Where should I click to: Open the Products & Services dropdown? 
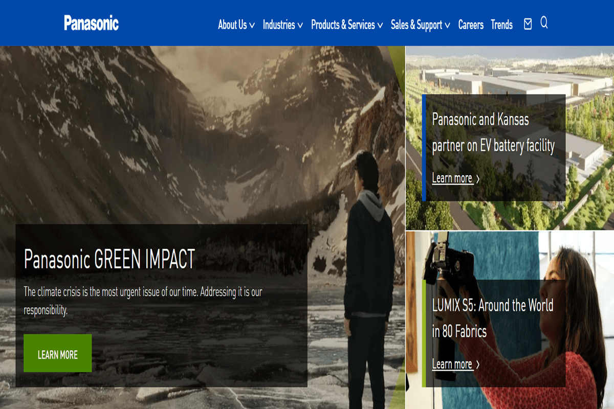[346, 25]
